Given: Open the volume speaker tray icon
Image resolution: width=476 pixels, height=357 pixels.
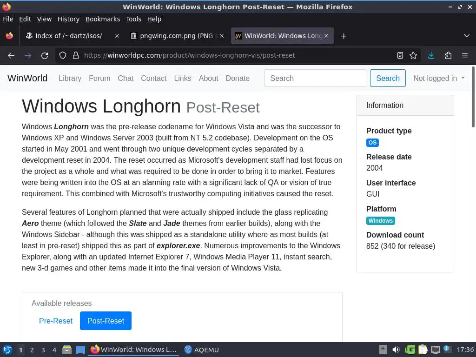Looking at the screenshot, I should [396, 350].
